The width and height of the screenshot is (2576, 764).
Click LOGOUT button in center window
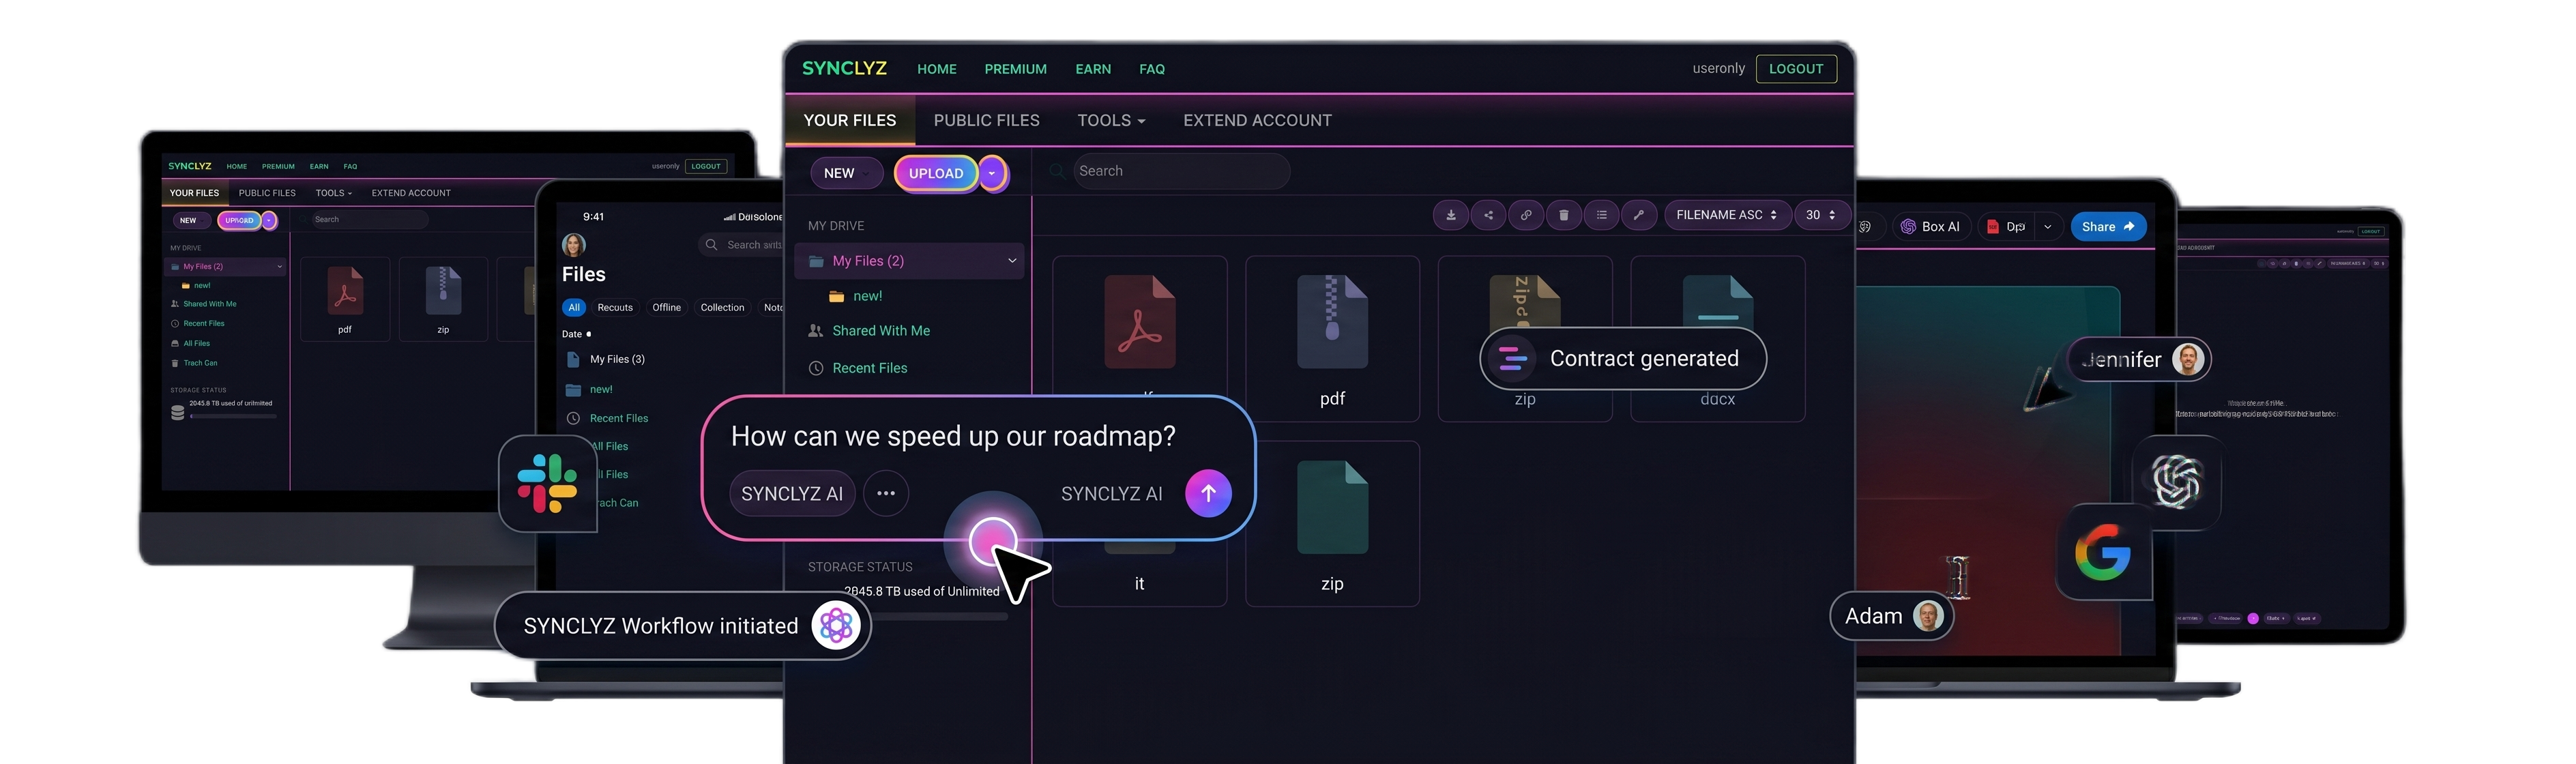pos(1796,69)
